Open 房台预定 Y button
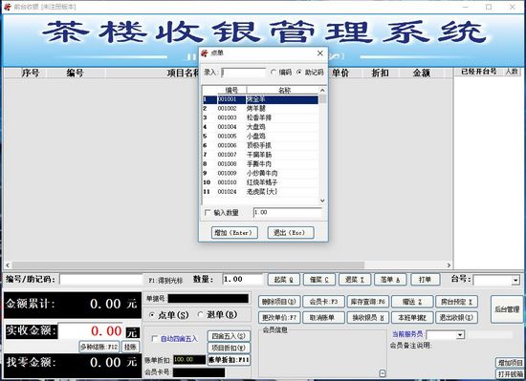This screenshot has width=526, height=381. click(x=456, y=302)
